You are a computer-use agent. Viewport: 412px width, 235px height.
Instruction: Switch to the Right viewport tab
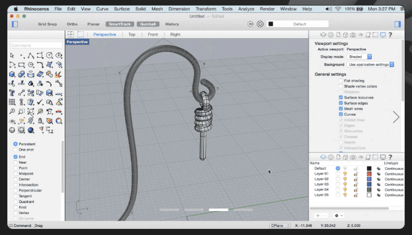(x=176, y=34)
